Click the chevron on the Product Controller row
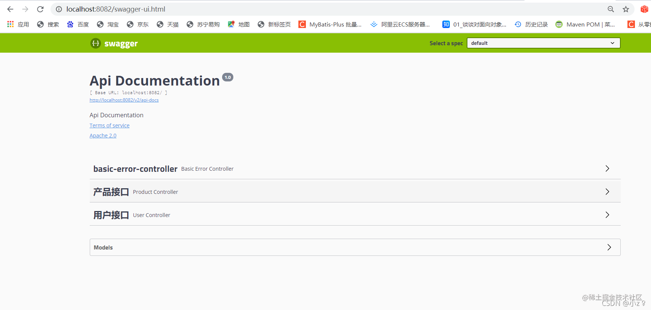The width and height of the screenshot is (651, 310). point(607,192)
